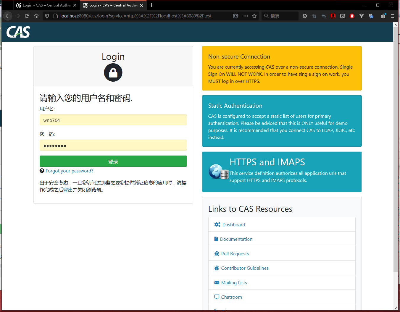The image size is (400, 312).
Task: Open the QR code icon in address bar
Action: pyautogui.click(x=236, y=16)
